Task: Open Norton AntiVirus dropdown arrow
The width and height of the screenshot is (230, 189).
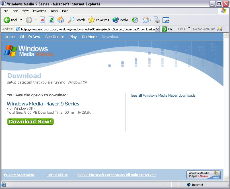Action: pyautogui.click(x=225, y=29)
